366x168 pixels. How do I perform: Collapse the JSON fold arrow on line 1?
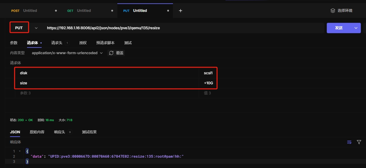pyautogui.click(x=20, y=151)
